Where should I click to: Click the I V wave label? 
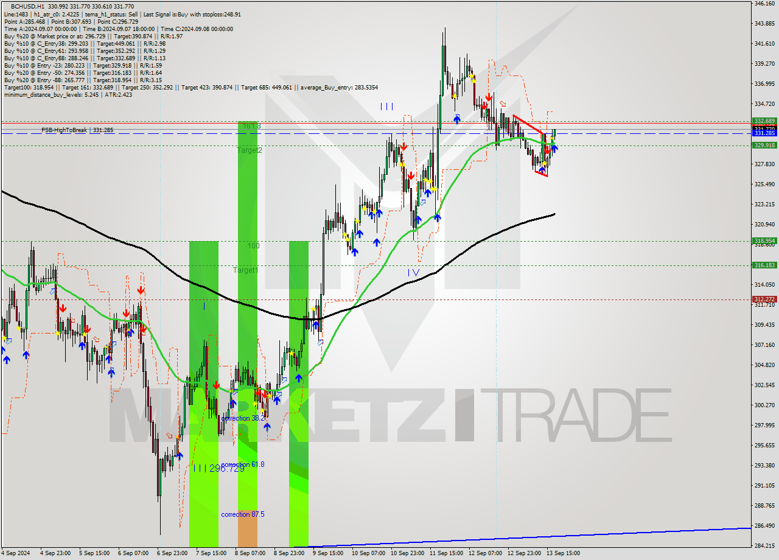tap(413, 273)
